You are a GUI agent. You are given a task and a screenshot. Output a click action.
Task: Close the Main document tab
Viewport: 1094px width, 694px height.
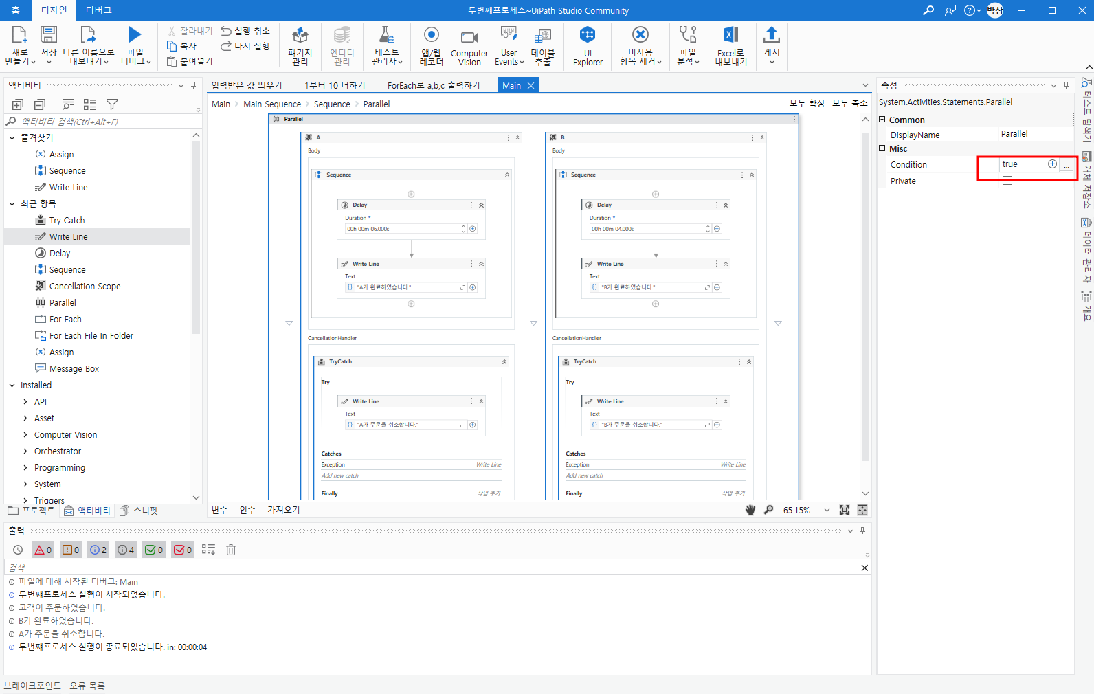click(531, 85)
